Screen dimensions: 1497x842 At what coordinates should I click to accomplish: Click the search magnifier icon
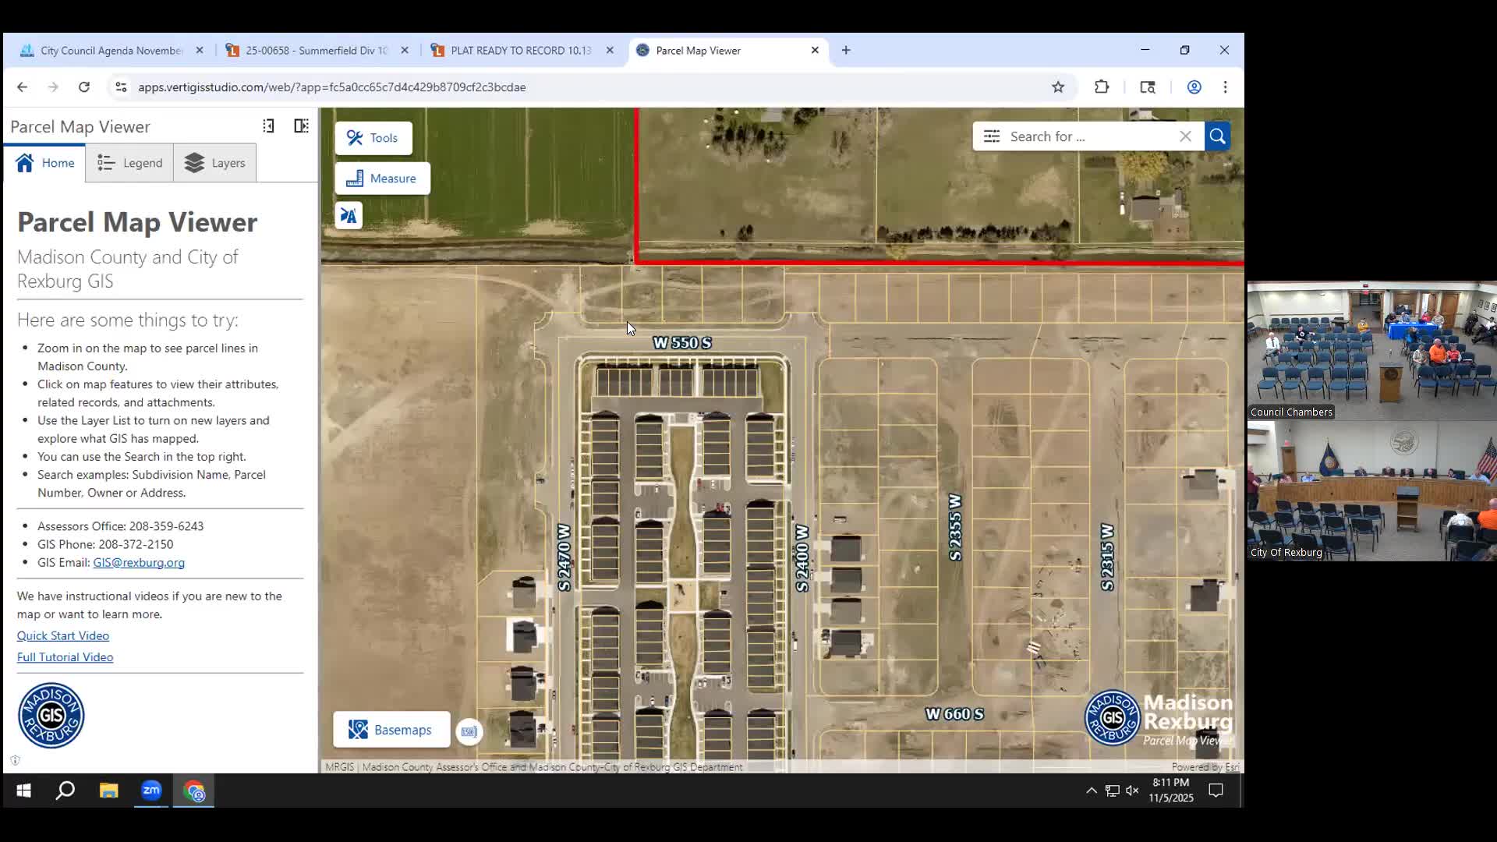pos(1217,136)
